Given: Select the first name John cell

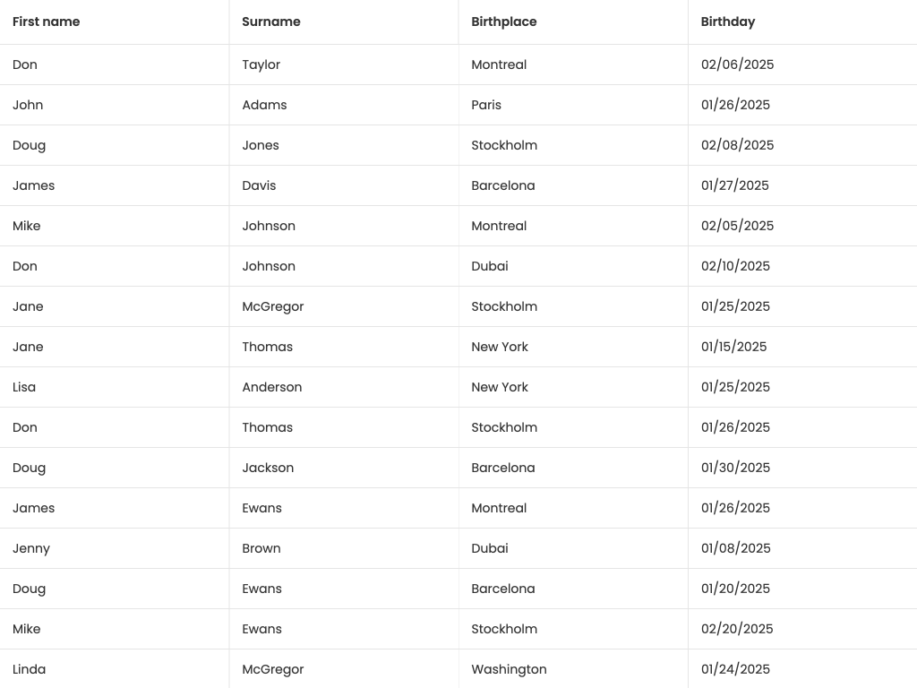Looking at the screenshot, I should (28, 105).
